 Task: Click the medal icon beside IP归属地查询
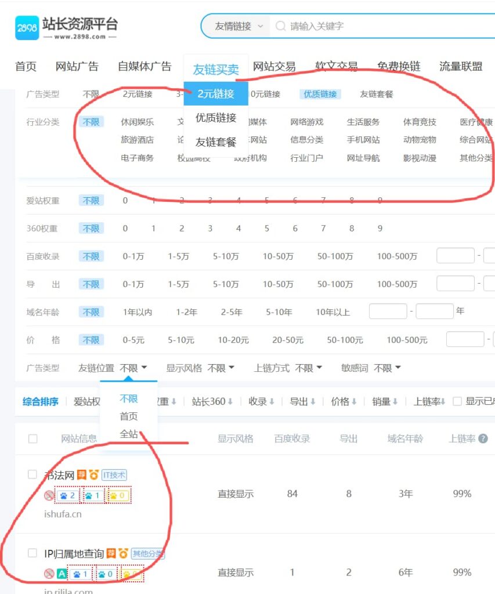tap(123, 553)
